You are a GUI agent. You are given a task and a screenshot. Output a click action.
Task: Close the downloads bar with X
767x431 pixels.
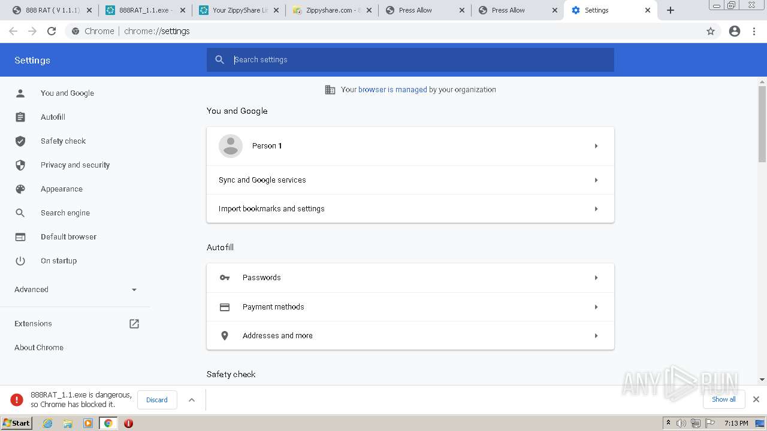(756, 399)
